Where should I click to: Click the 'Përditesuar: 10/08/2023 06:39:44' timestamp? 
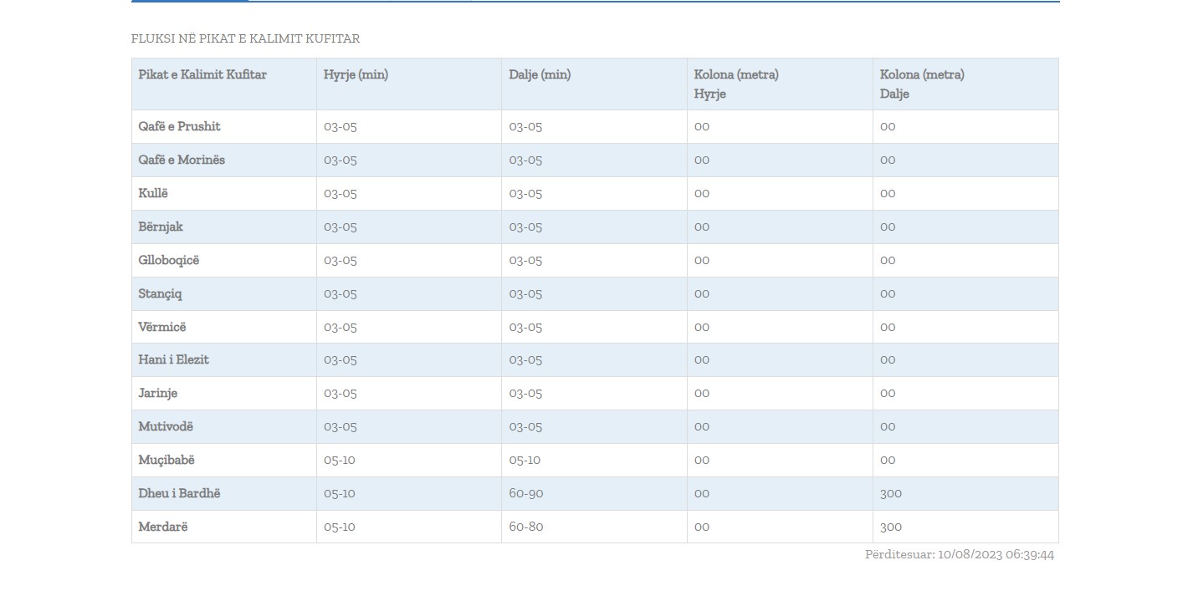(960, 554)
